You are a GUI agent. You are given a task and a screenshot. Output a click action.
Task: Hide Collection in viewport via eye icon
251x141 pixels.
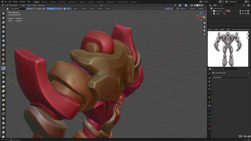[246, 11]
